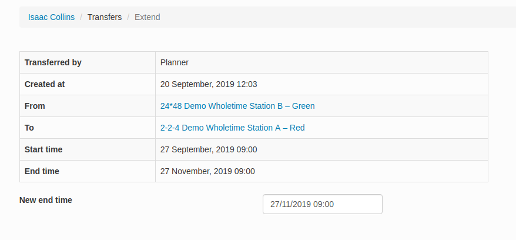Screen dimensions: 516x240
Task: Focus the New end time input field
Action: [x=323, y=204]
